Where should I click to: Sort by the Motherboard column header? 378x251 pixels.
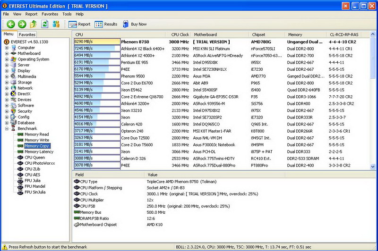[220, 34]
